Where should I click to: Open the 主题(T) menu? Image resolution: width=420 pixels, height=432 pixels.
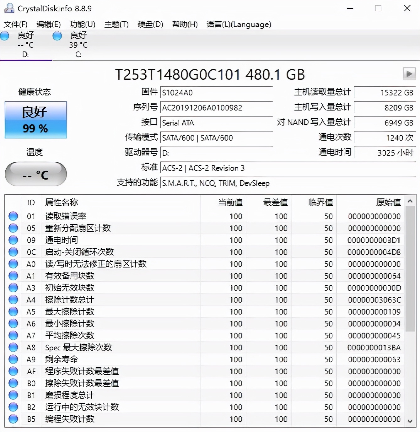pos(116,24)
